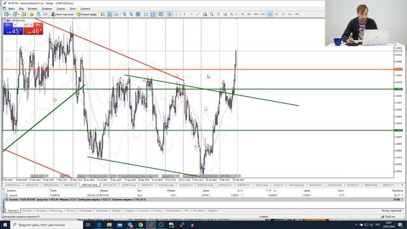Image resolution: width=407 pixels, height=229 pixels.
Task: Open the Сервис menu
Action: 61,8
